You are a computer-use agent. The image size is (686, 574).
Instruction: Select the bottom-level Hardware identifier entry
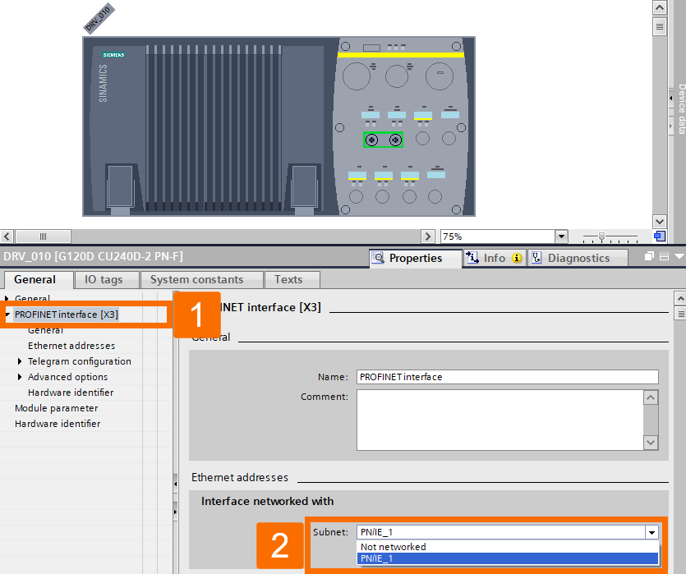(x=58, y=424)
